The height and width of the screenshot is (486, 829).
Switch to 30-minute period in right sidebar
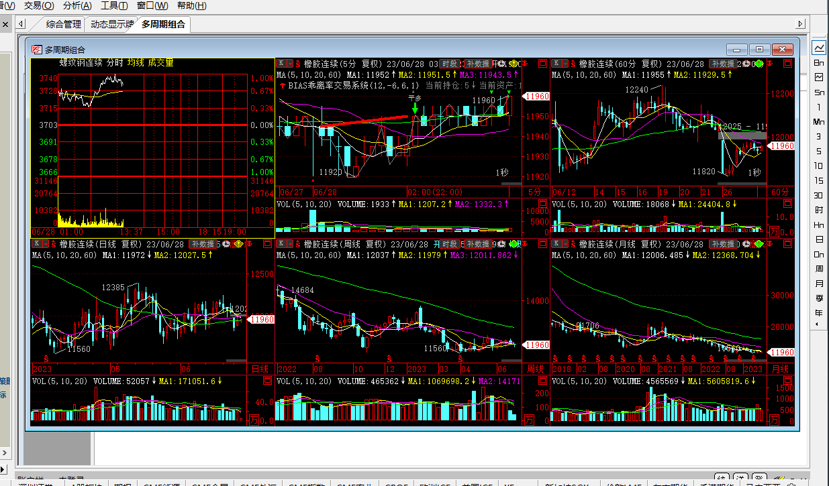[x=819, y=195]
